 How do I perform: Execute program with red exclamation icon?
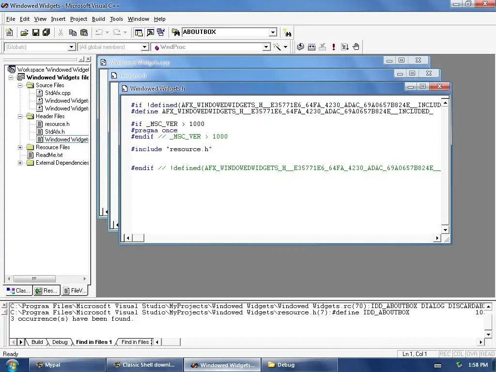pos(333,47)
